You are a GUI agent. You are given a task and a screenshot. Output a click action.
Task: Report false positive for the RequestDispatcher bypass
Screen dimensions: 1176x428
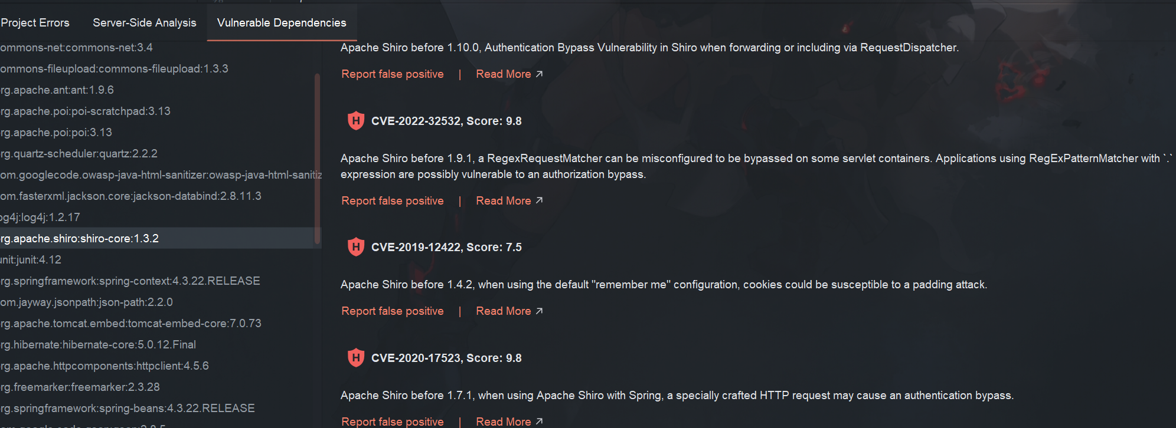tap(393, 74)
